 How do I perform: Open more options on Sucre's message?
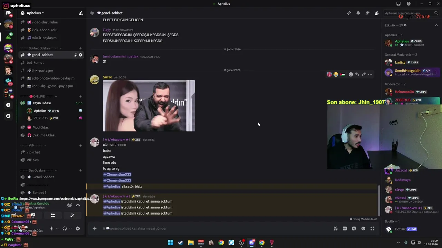point(370,74)
